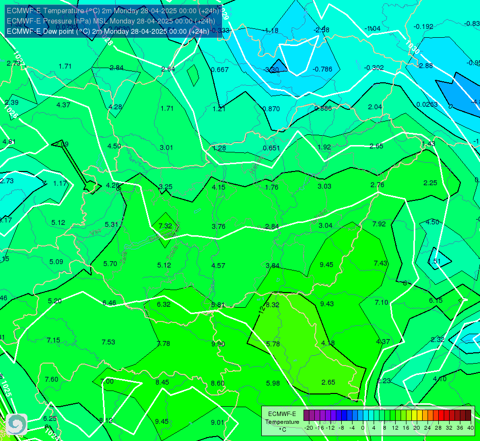This screenshot has height=441, width=480.
Task: Click the yellow legend swatch near 20
Action: point(414,416)
